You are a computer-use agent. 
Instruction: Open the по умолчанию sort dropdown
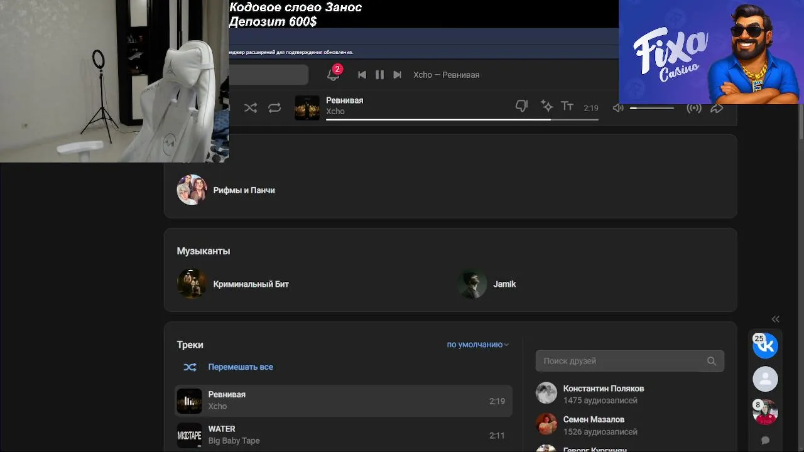point(477,345)
